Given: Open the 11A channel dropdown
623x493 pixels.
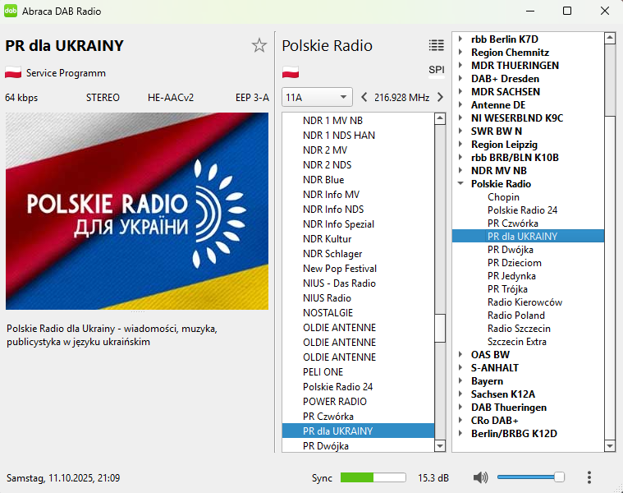Looking at the screenshot, I should [317, 98].
